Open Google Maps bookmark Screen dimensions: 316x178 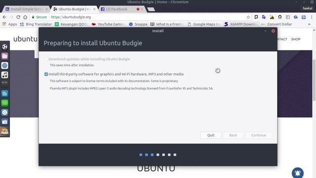pos(204,24)
